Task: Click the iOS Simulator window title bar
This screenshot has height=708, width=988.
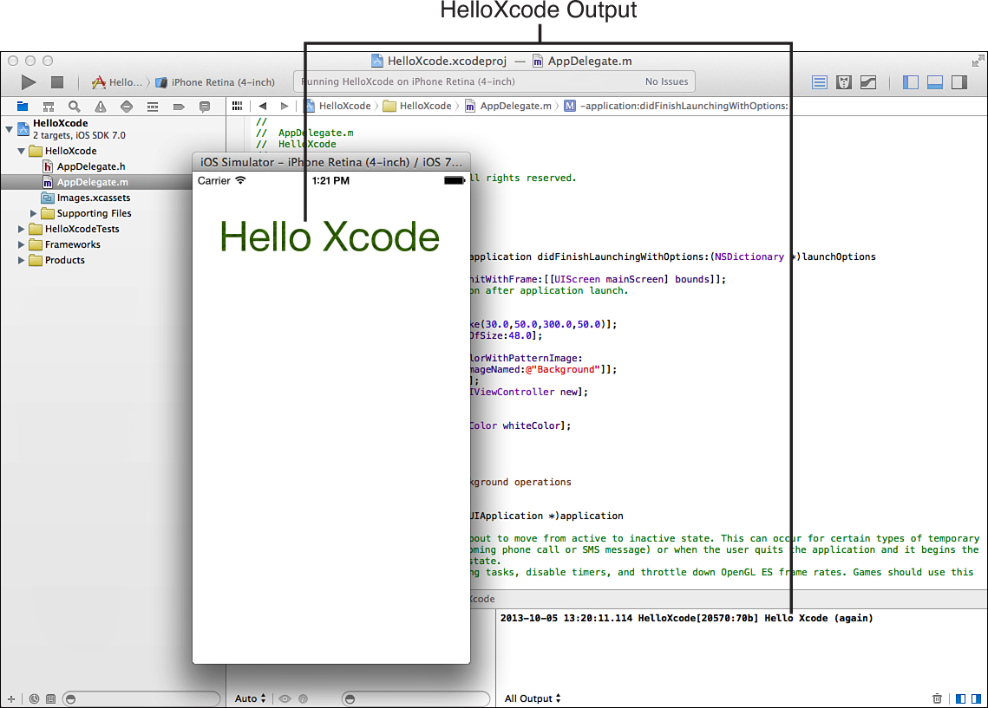Action: (331, 162)
